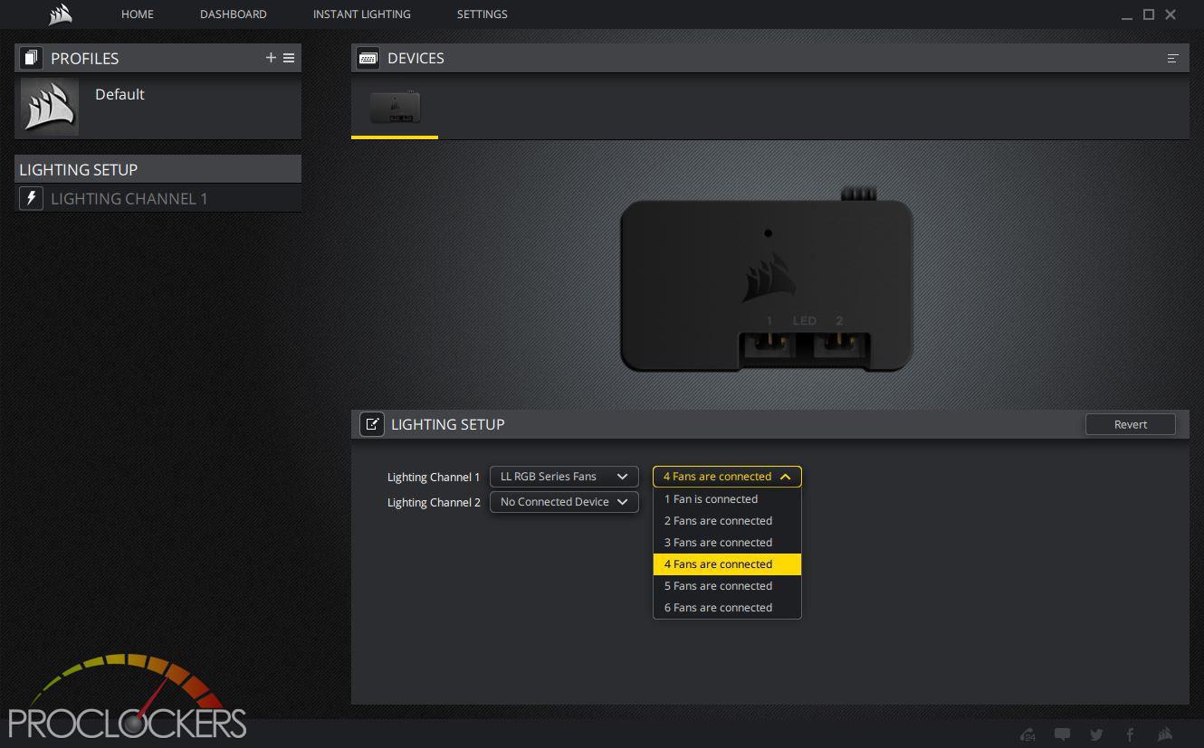This screenshot has width=1204, height=748.
Task: Choose 6 Fans are connected option
Action: click(727, 608)
